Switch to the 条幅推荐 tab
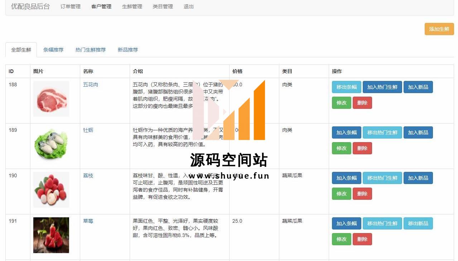The height and width of the screenshot is (261, 458). point(53,50)
